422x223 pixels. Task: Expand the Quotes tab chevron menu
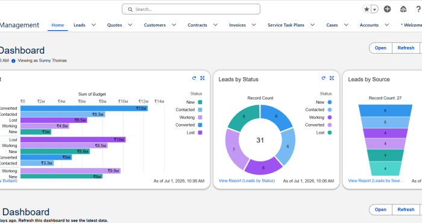tap(130, 25)
